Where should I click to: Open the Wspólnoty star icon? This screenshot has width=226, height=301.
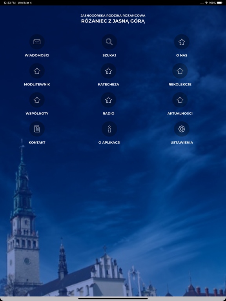pos(37,100)
